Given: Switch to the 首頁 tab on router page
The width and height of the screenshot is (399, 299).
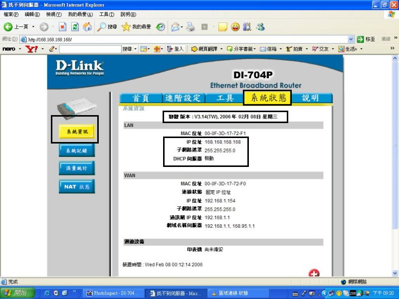Looking at the screenshot, I should click(141, 98).
